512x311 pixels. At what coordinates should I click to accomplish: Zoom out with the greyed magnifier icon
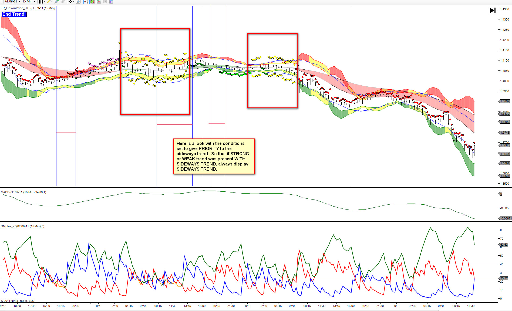(x=63, y=2)
